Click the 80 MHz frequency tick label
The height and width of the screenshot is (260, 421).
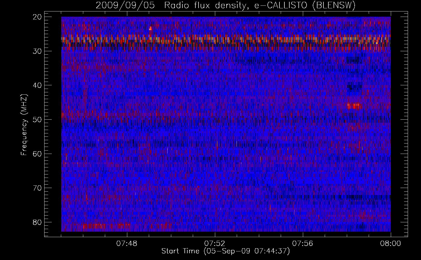(x=37, y=222)
